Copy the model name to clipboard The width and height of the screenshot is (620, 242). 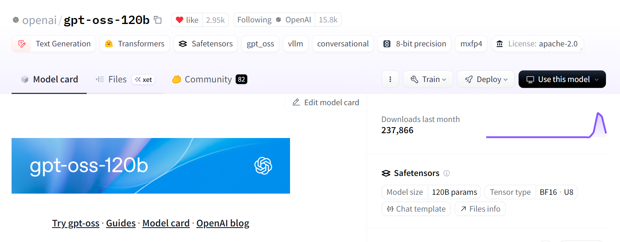click(158, 20)
